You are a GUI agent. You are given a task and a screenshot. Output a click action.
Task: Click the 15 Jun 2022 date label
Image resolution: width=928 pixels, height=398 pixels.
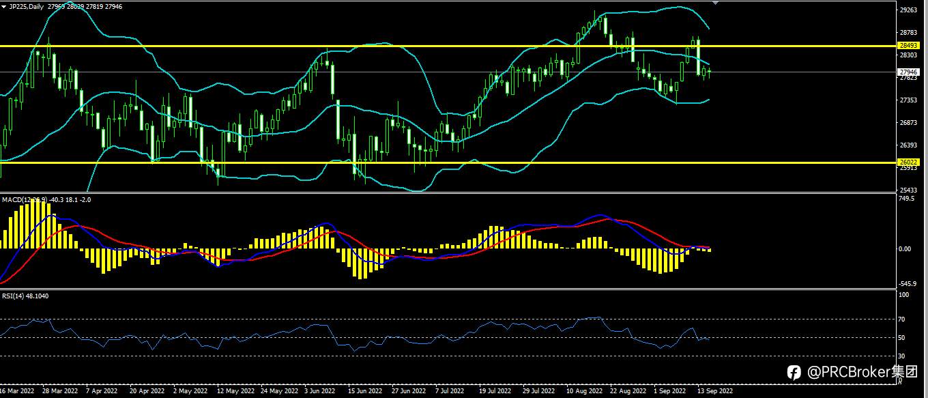click(365, 391)
